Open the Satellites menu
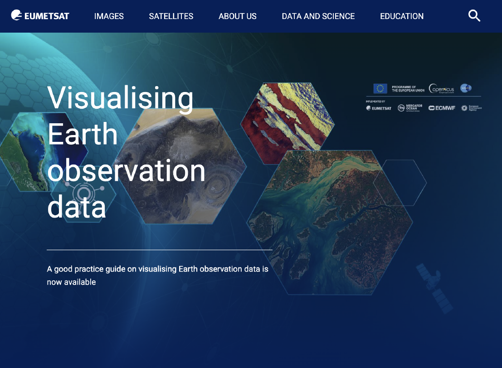502x368 pixels. [x=171, y=16]
